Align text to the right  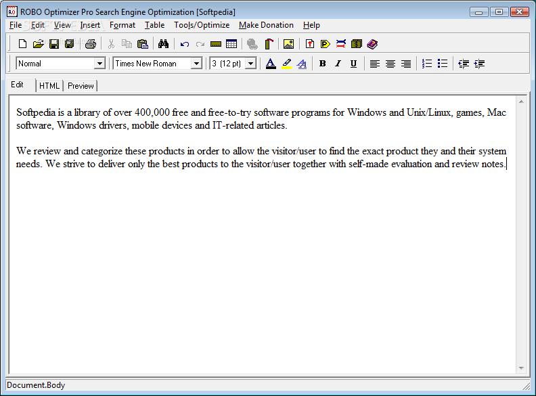(x=406, y=64)
